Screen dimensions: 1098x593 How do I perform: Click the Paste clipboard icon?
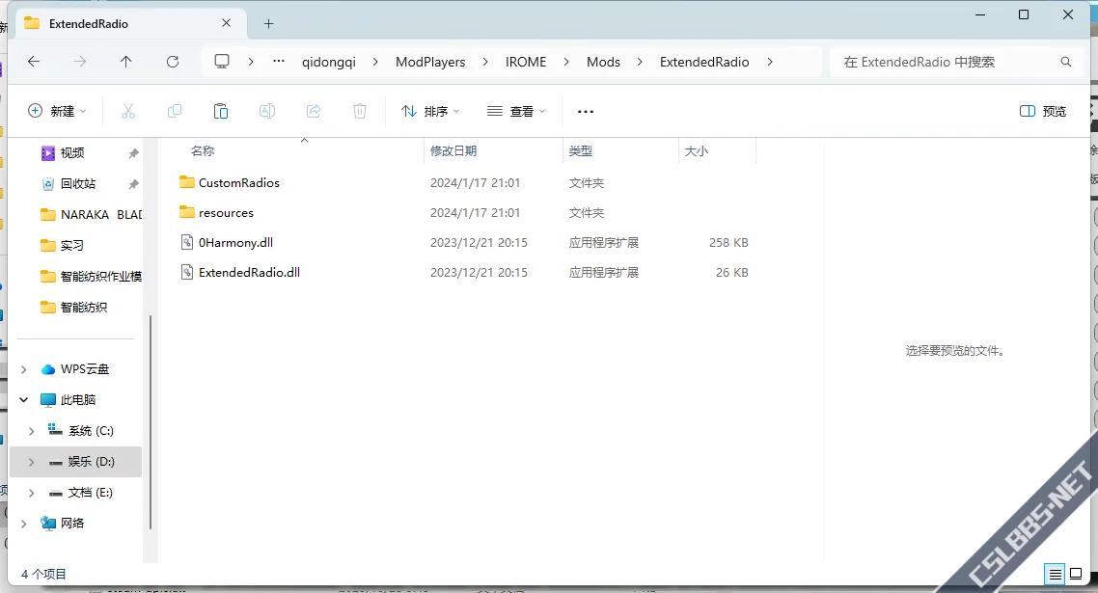click(x=221, y=111)
